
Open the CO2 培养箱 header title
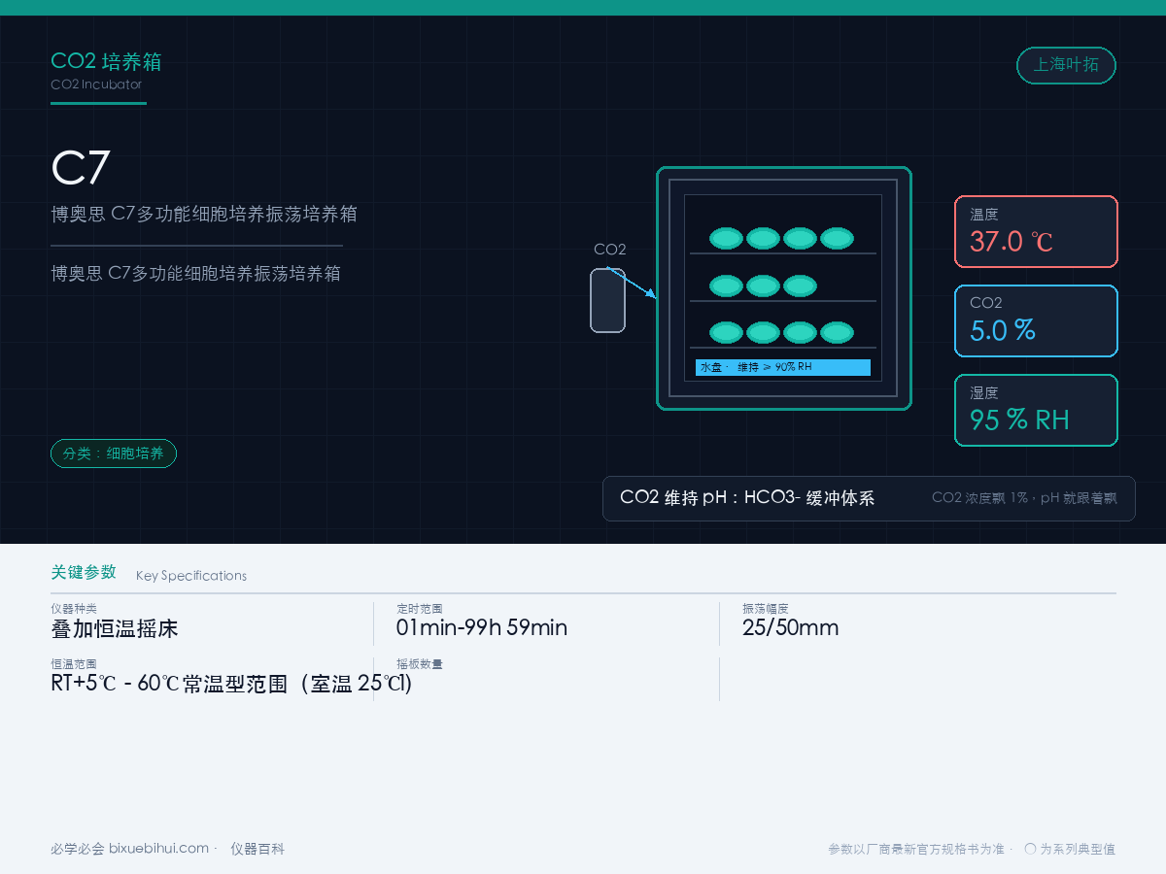pyautogui.click(x=106, y=61)
